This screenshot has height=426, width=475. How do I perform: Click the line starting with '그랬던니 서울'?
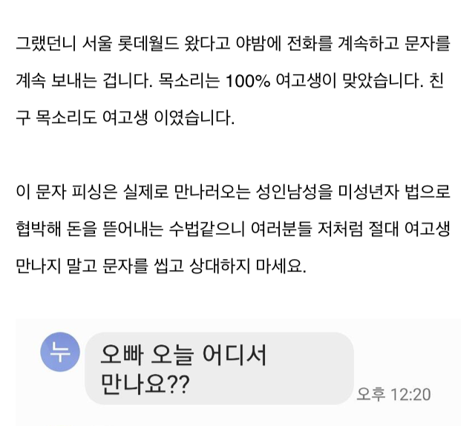pyautogui.click(x=232, y=43)
